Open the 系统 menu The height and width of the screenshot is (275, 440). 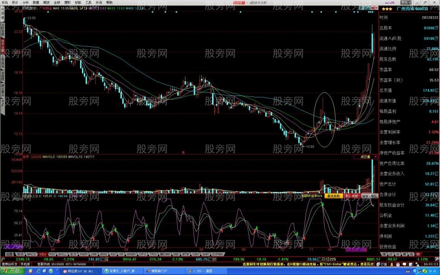[5, 2]
